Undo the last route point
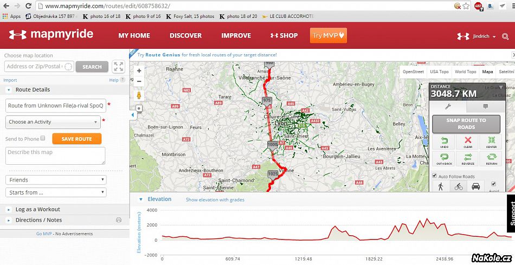The height and width of the screenshot is (265, 515). [444, 142]
